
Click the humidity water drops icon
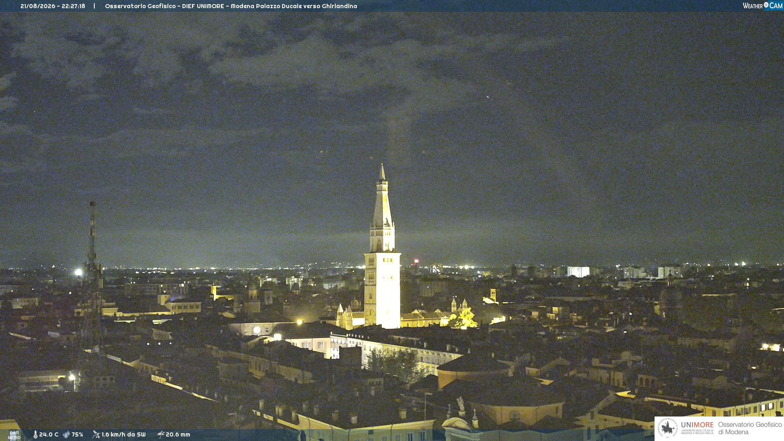point(66,435)
